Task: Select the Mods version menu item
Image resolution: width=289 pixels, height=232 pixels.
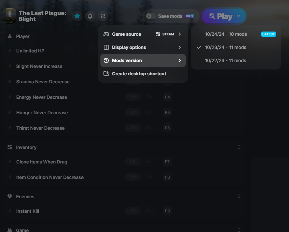Action: click(x=143, y=60)
